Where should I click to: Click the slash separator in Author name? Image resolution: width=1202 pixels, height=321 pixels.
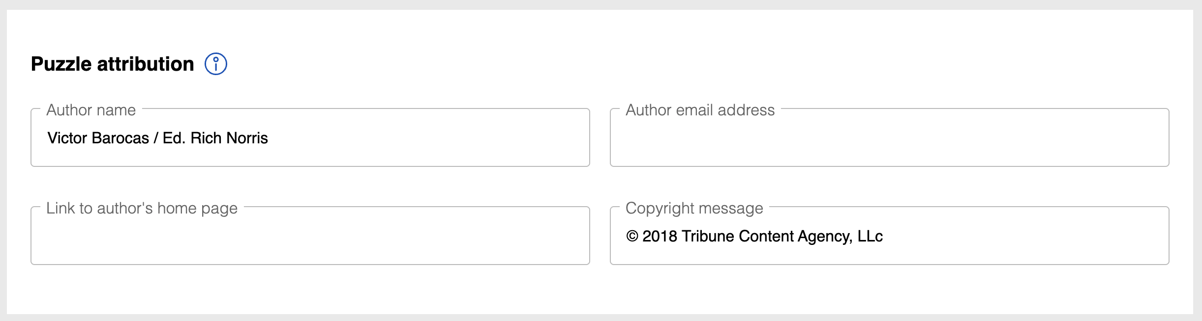[x=155, y=138]
